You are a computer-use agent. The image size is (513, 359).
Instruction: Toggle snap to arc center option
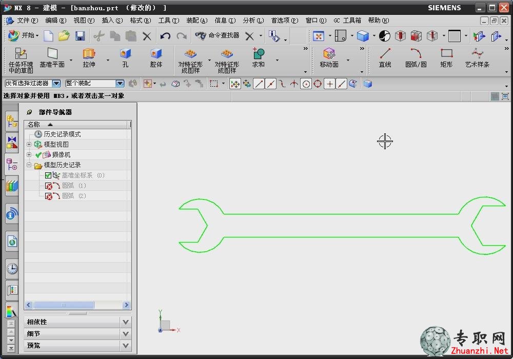[x=306, y=84]
